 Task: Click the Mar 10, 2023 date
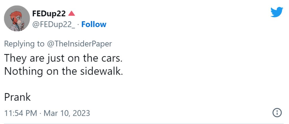[67, 113]
